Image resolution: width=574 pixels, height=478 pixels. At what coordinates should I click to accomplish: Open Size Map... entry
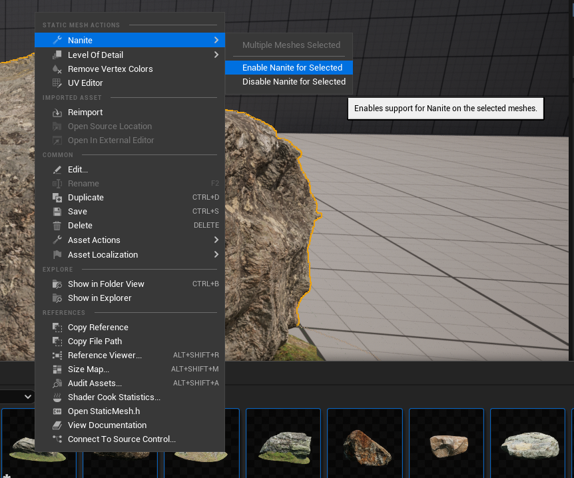(x=130, y=369)
